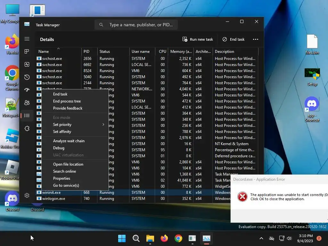The height and width of the screenshot is (246, 328).
Task: Show hidden tray icons chevron
Action: click(x=261, y=238)
